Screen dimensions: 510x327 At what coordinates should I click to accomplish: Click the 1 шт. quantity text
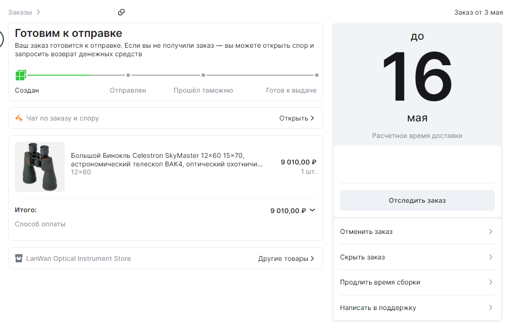308,172
